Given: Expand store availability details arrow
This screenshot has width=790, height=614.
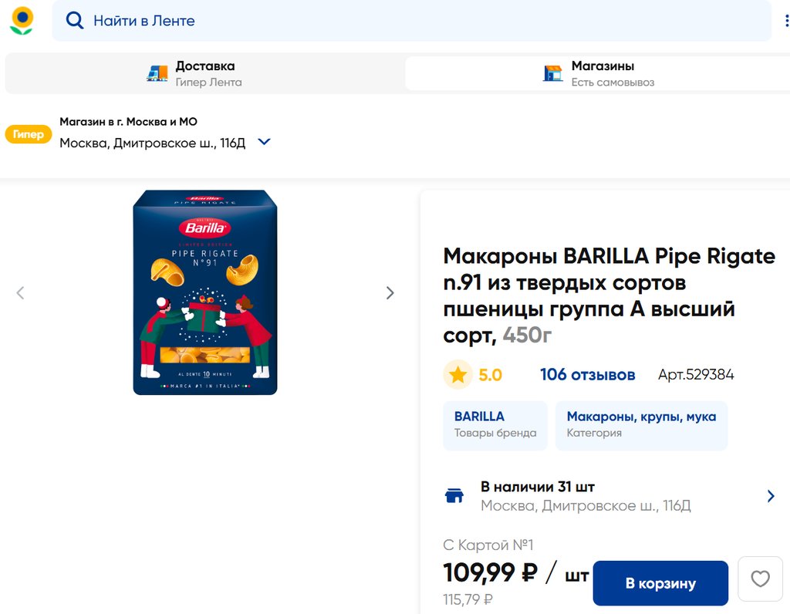Looking at the screenshot, I should [x=770, y=496].
